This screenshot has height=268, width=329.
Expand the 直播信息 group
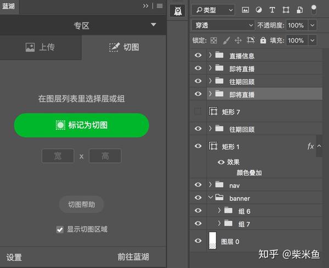210,55
